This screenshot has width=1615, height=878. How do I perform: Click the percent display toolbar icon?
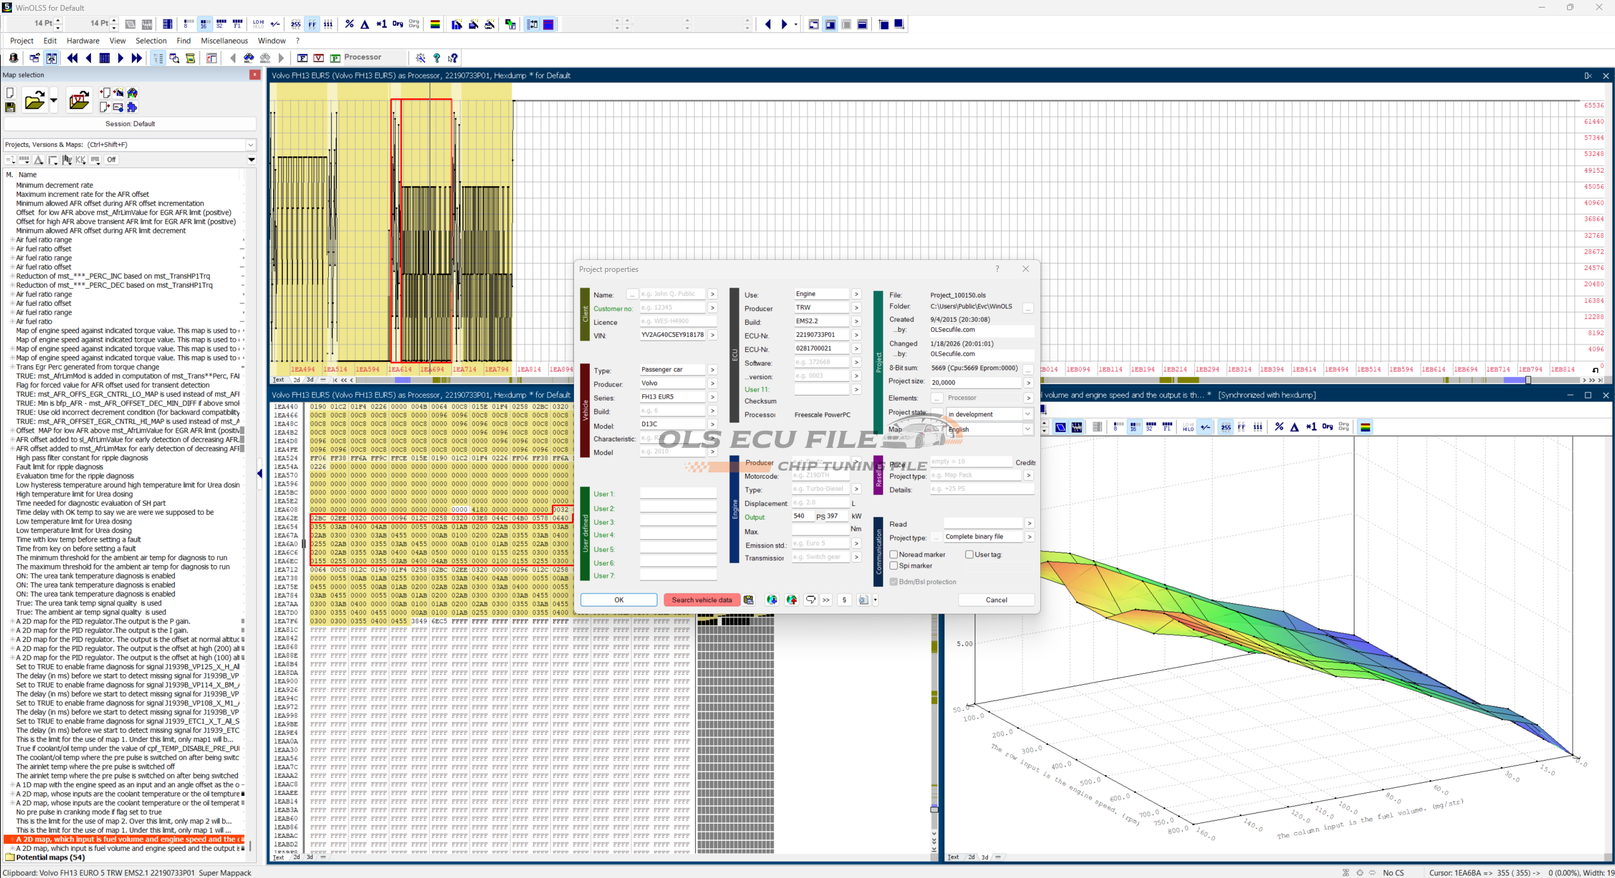[349, 24]
